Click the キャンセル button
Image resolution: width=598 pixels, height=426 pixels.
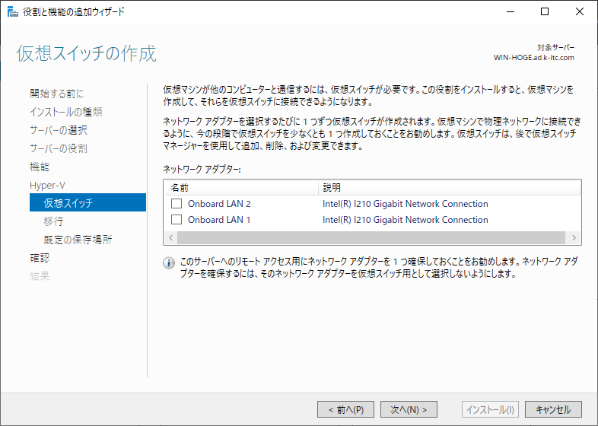pos(553,409)
